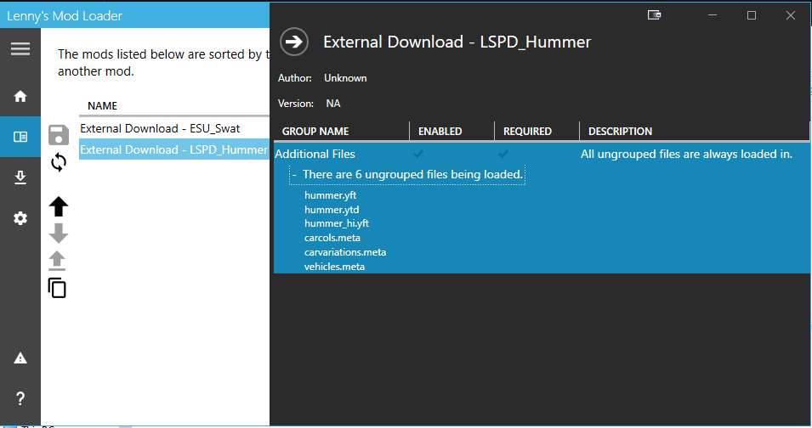This screenshot has width=812, height=428.
Task: Sort by GROUP NAME column header
Action: coord(315,132)
